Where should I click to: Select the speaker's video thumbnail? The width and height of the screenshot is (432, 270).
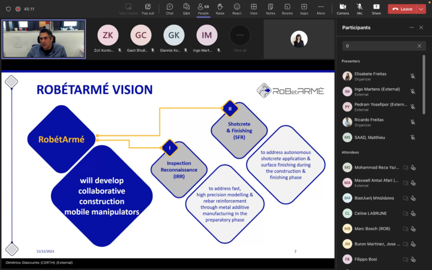point(44,39)
